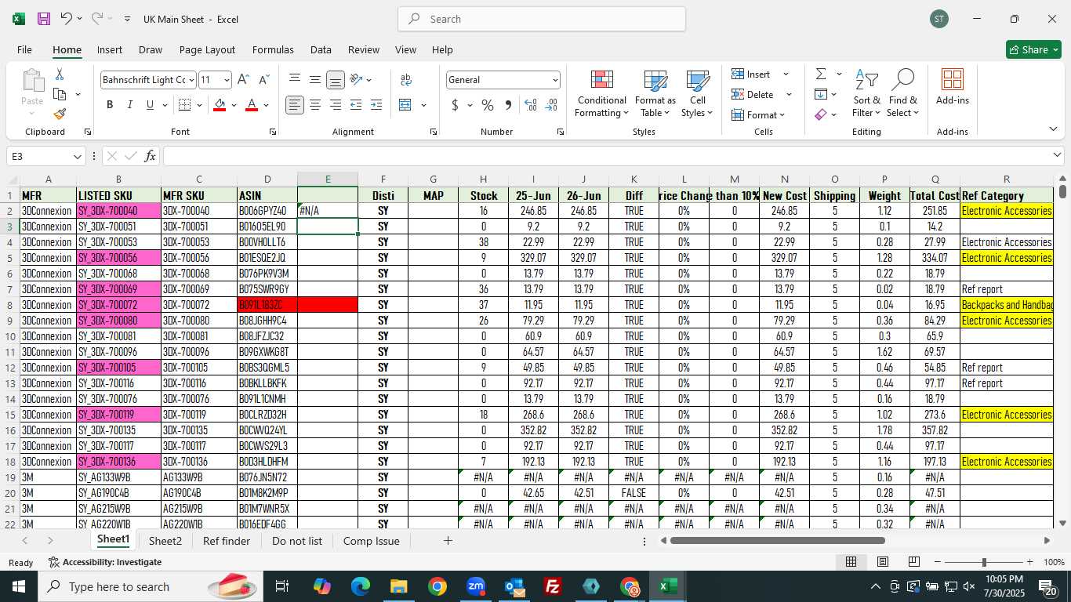Click the Increase Decimal icon

531,105
